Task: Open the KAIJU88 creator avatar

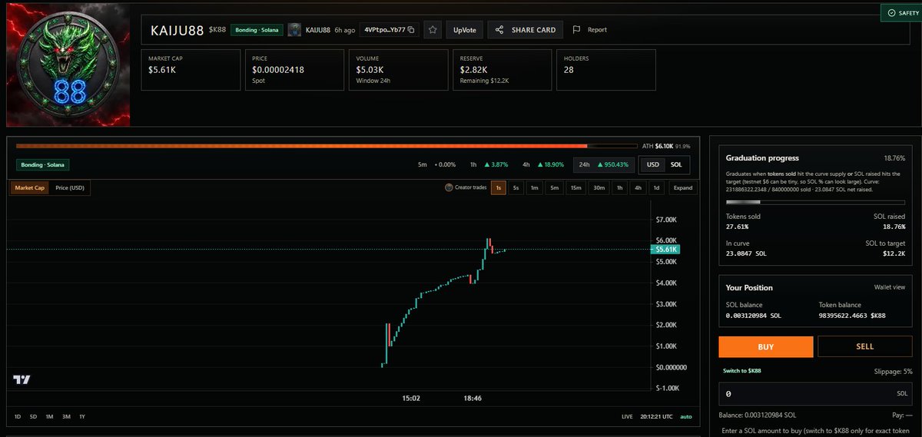Action: (294, 30)
